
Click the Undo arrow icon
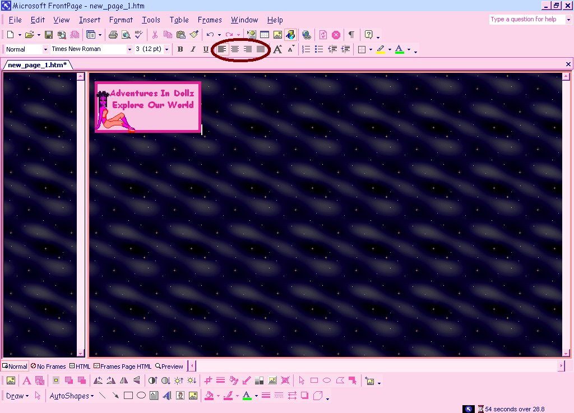[210, 35]
